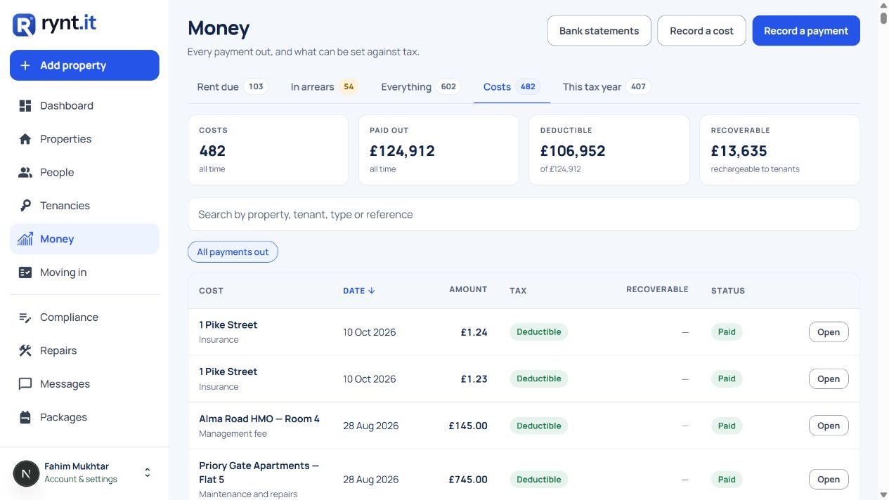Image resolution: width=889 pixels, height=500 pixels.
Task: Click the Money page heading
Action: click(x=219, y=29)
